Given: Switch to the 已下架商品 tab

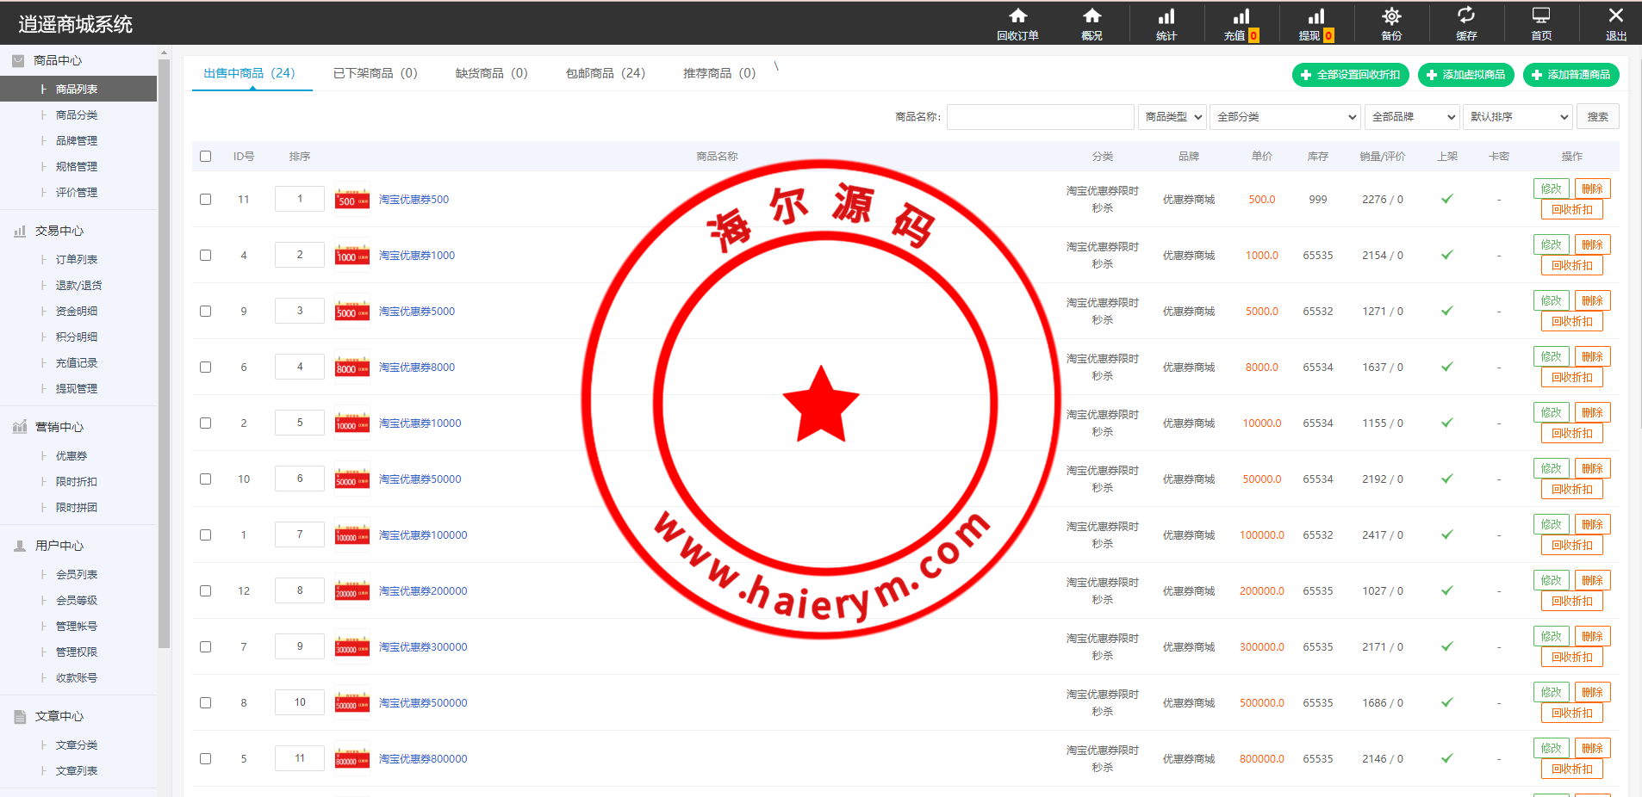Looking at the screenshot, I should 374,73.
